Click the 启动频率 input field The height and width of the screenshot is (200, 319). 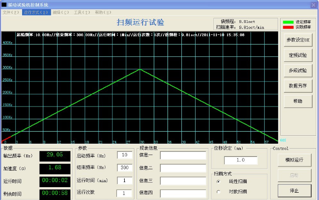point(124,156)
